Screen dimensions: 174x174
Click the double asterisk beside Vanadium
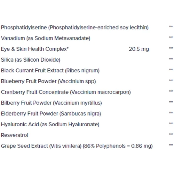pyautogui.click(x=171, y=37)
